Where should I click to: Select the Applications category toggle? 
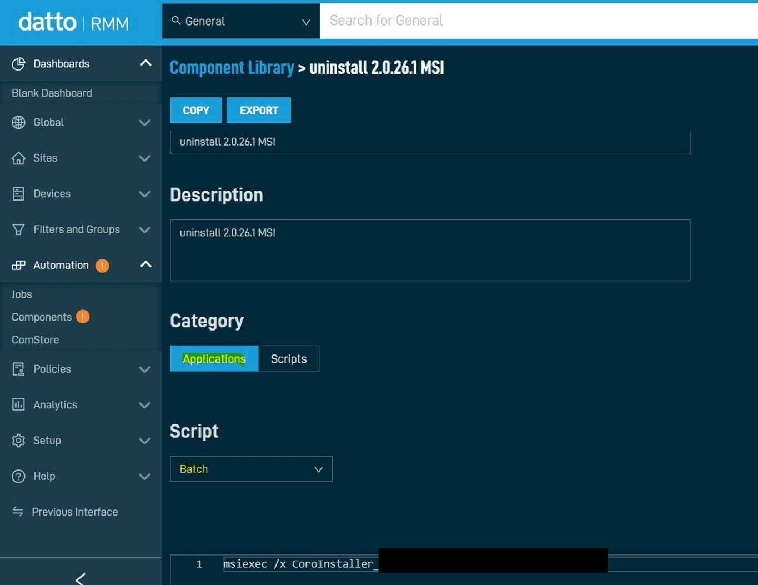coord(214,358)
